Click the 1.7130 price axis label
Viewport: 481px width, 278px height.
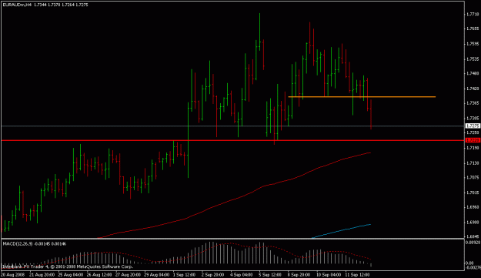473,163
